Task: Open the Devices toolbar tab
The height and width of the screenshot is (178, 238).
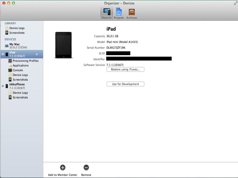Action: [107, 13]
